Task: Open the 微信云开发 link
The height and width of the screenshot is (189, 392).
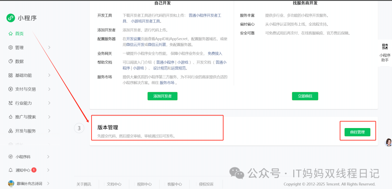Action: point(135,45)
